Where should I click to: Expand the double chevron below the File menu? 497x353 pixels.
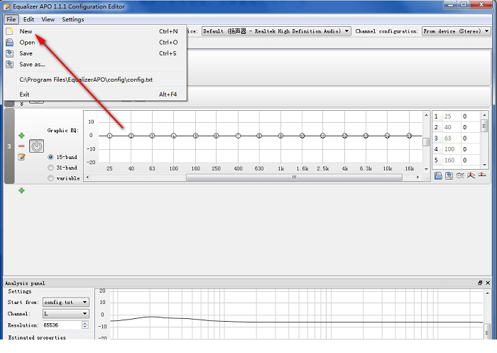pos(21,104)
